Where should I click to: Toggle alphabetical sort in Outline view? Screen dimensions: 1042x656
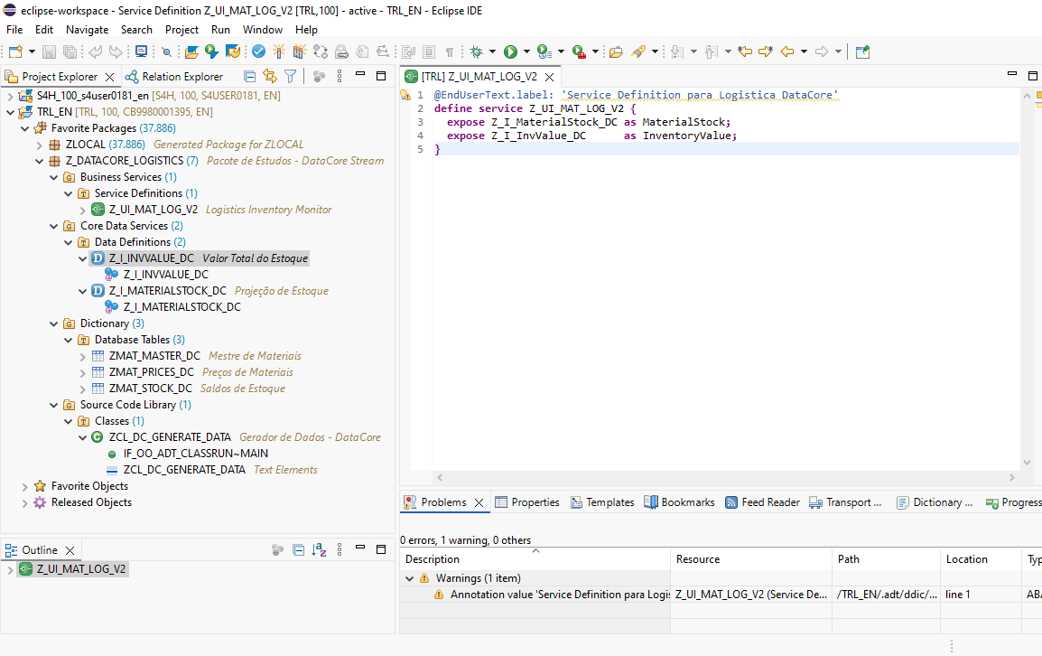coord(319,550)
